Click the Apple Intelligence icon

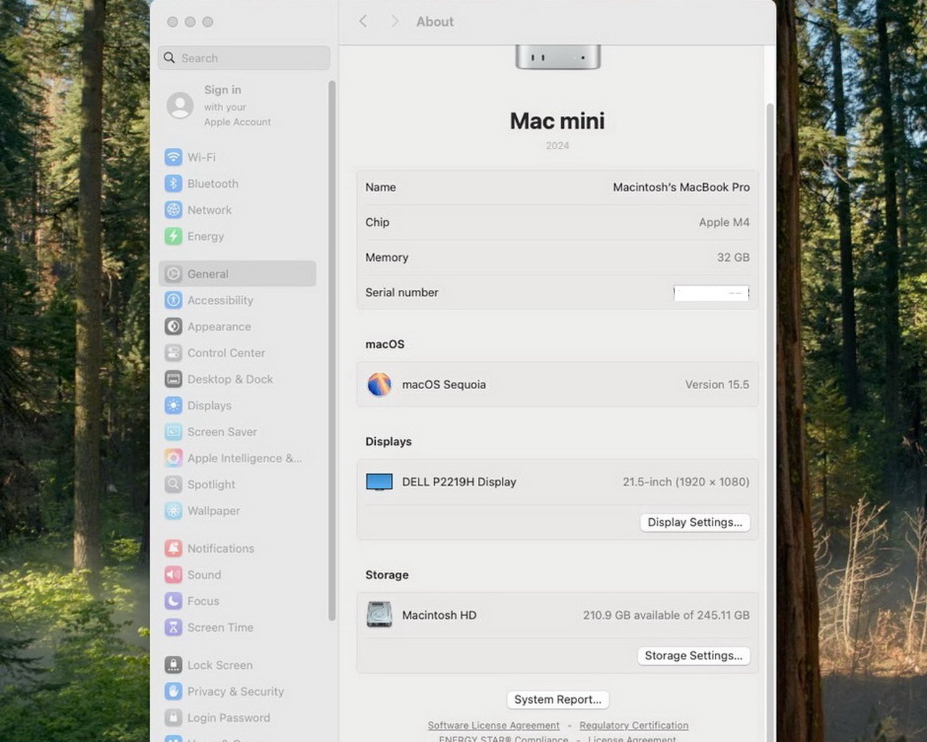pos(173,458)
